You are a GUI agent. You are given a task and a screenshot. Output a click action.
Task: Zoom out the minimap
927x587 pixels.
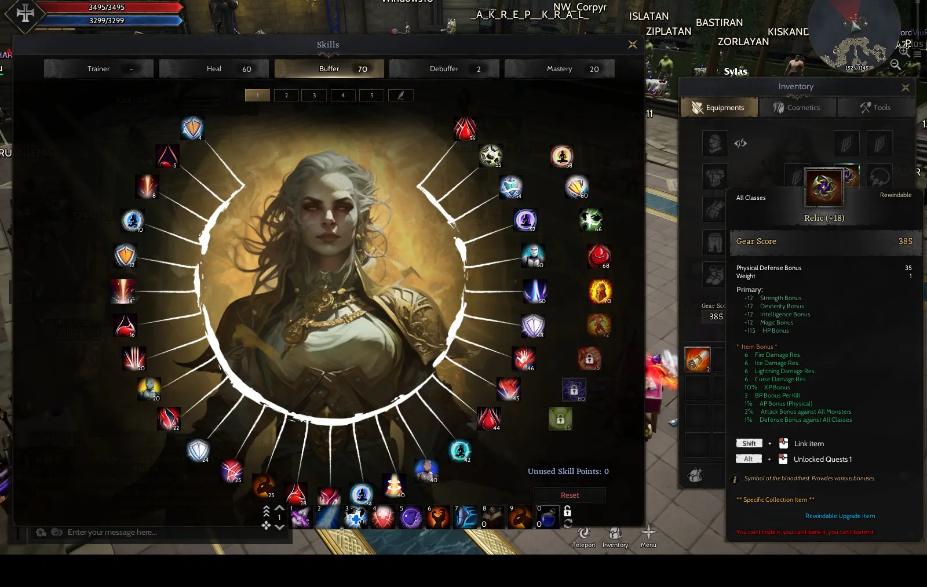click(x=896, y=64)
